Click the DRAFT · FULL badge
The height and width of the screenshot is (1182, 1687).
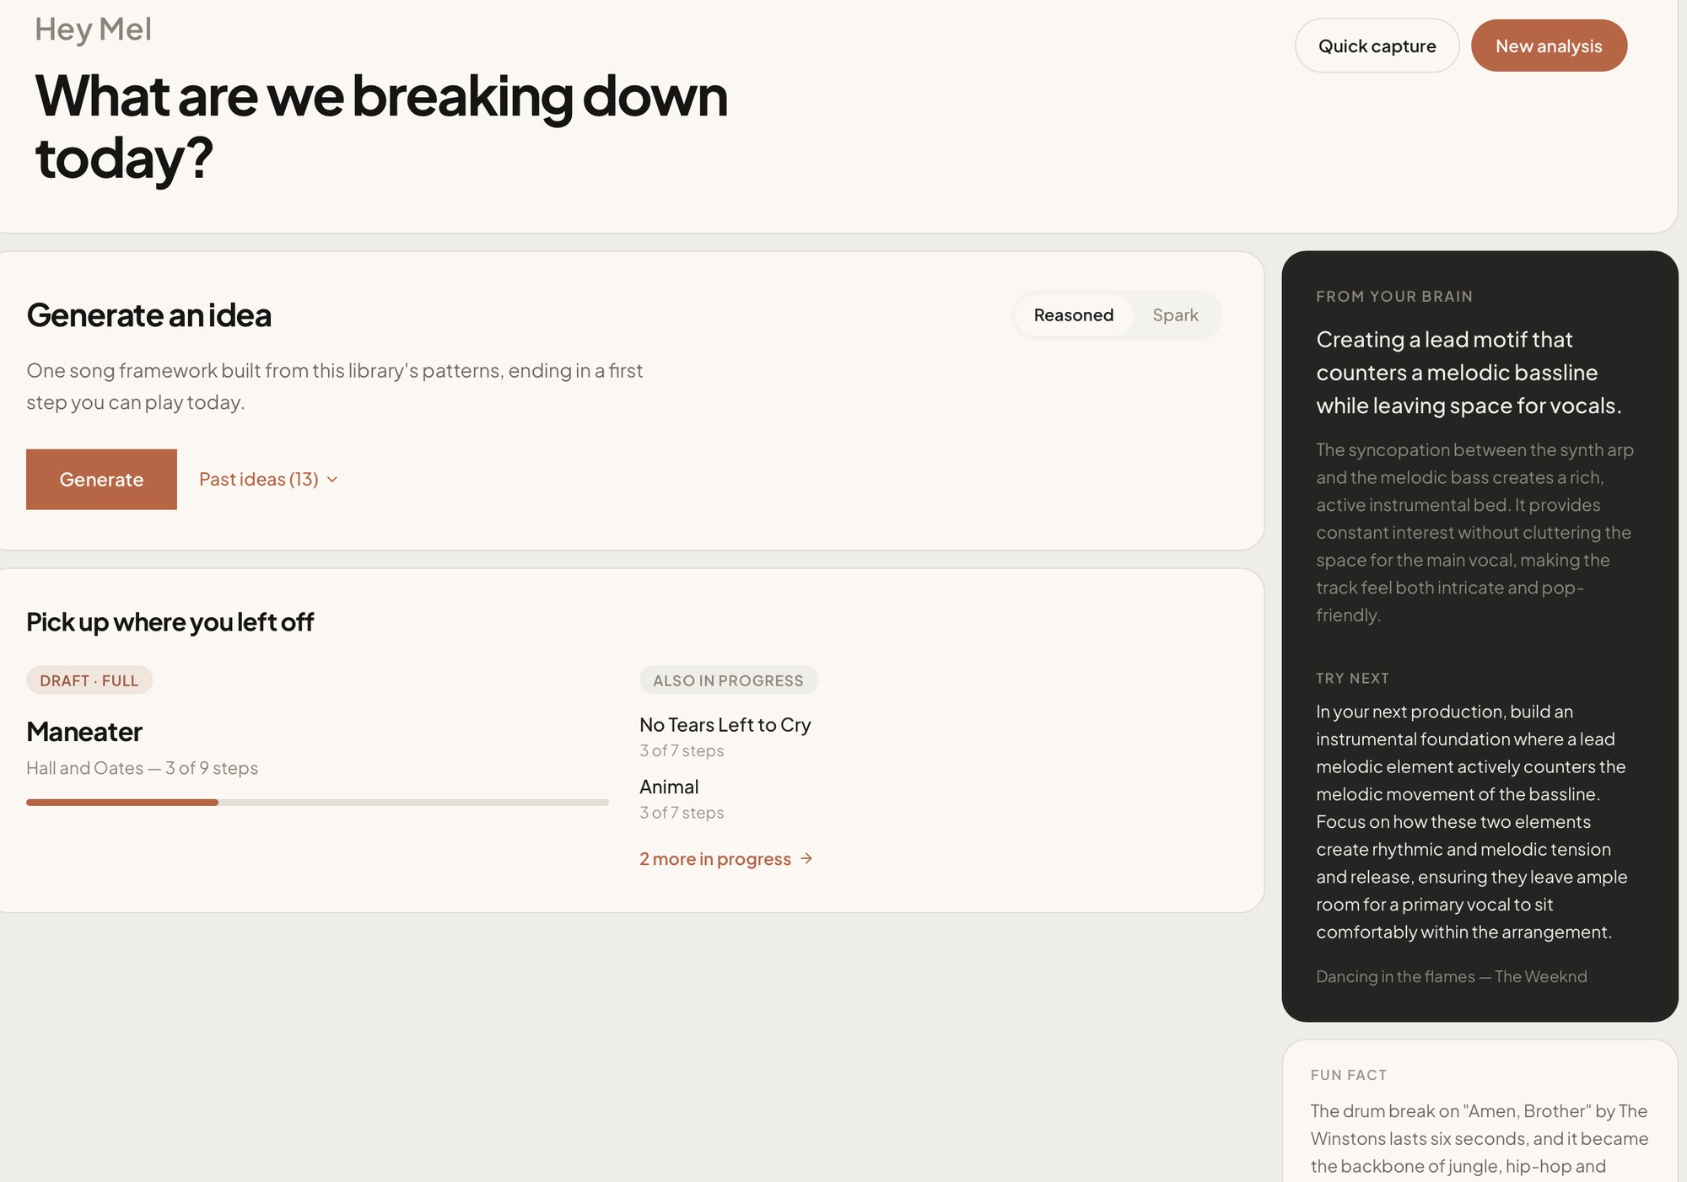tap(89, 680)
